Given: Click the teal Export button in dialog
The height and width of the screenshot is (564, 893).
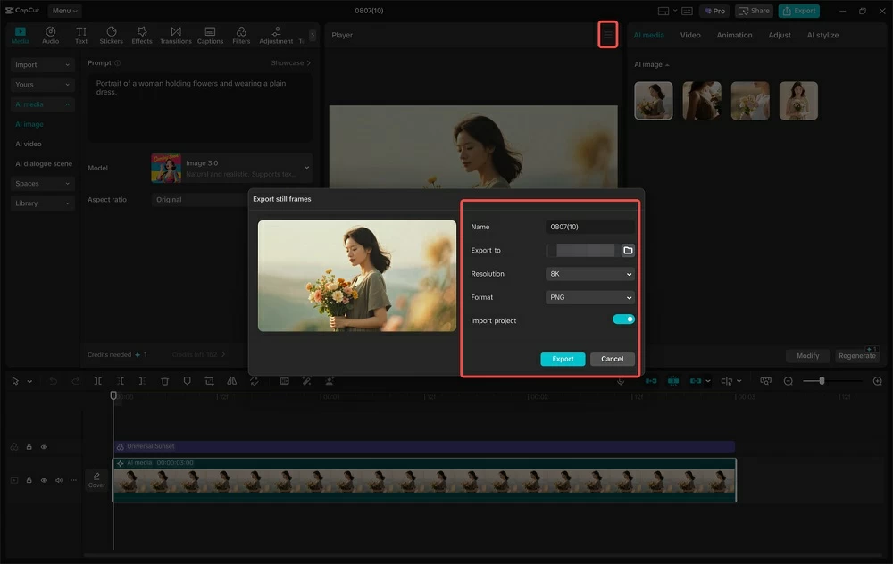Looking at the screenshot, I should tap(563, 359).
